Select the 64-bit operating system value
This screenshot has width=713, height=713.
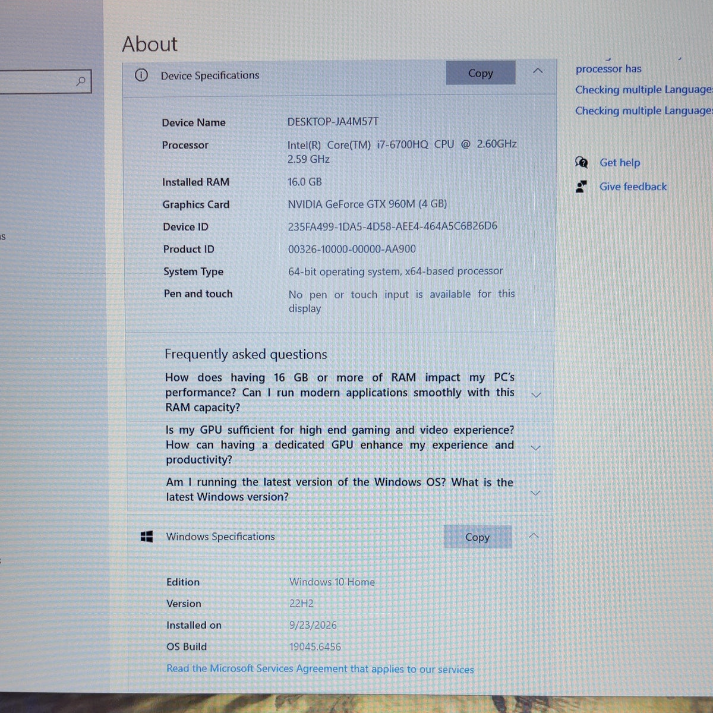396,271
